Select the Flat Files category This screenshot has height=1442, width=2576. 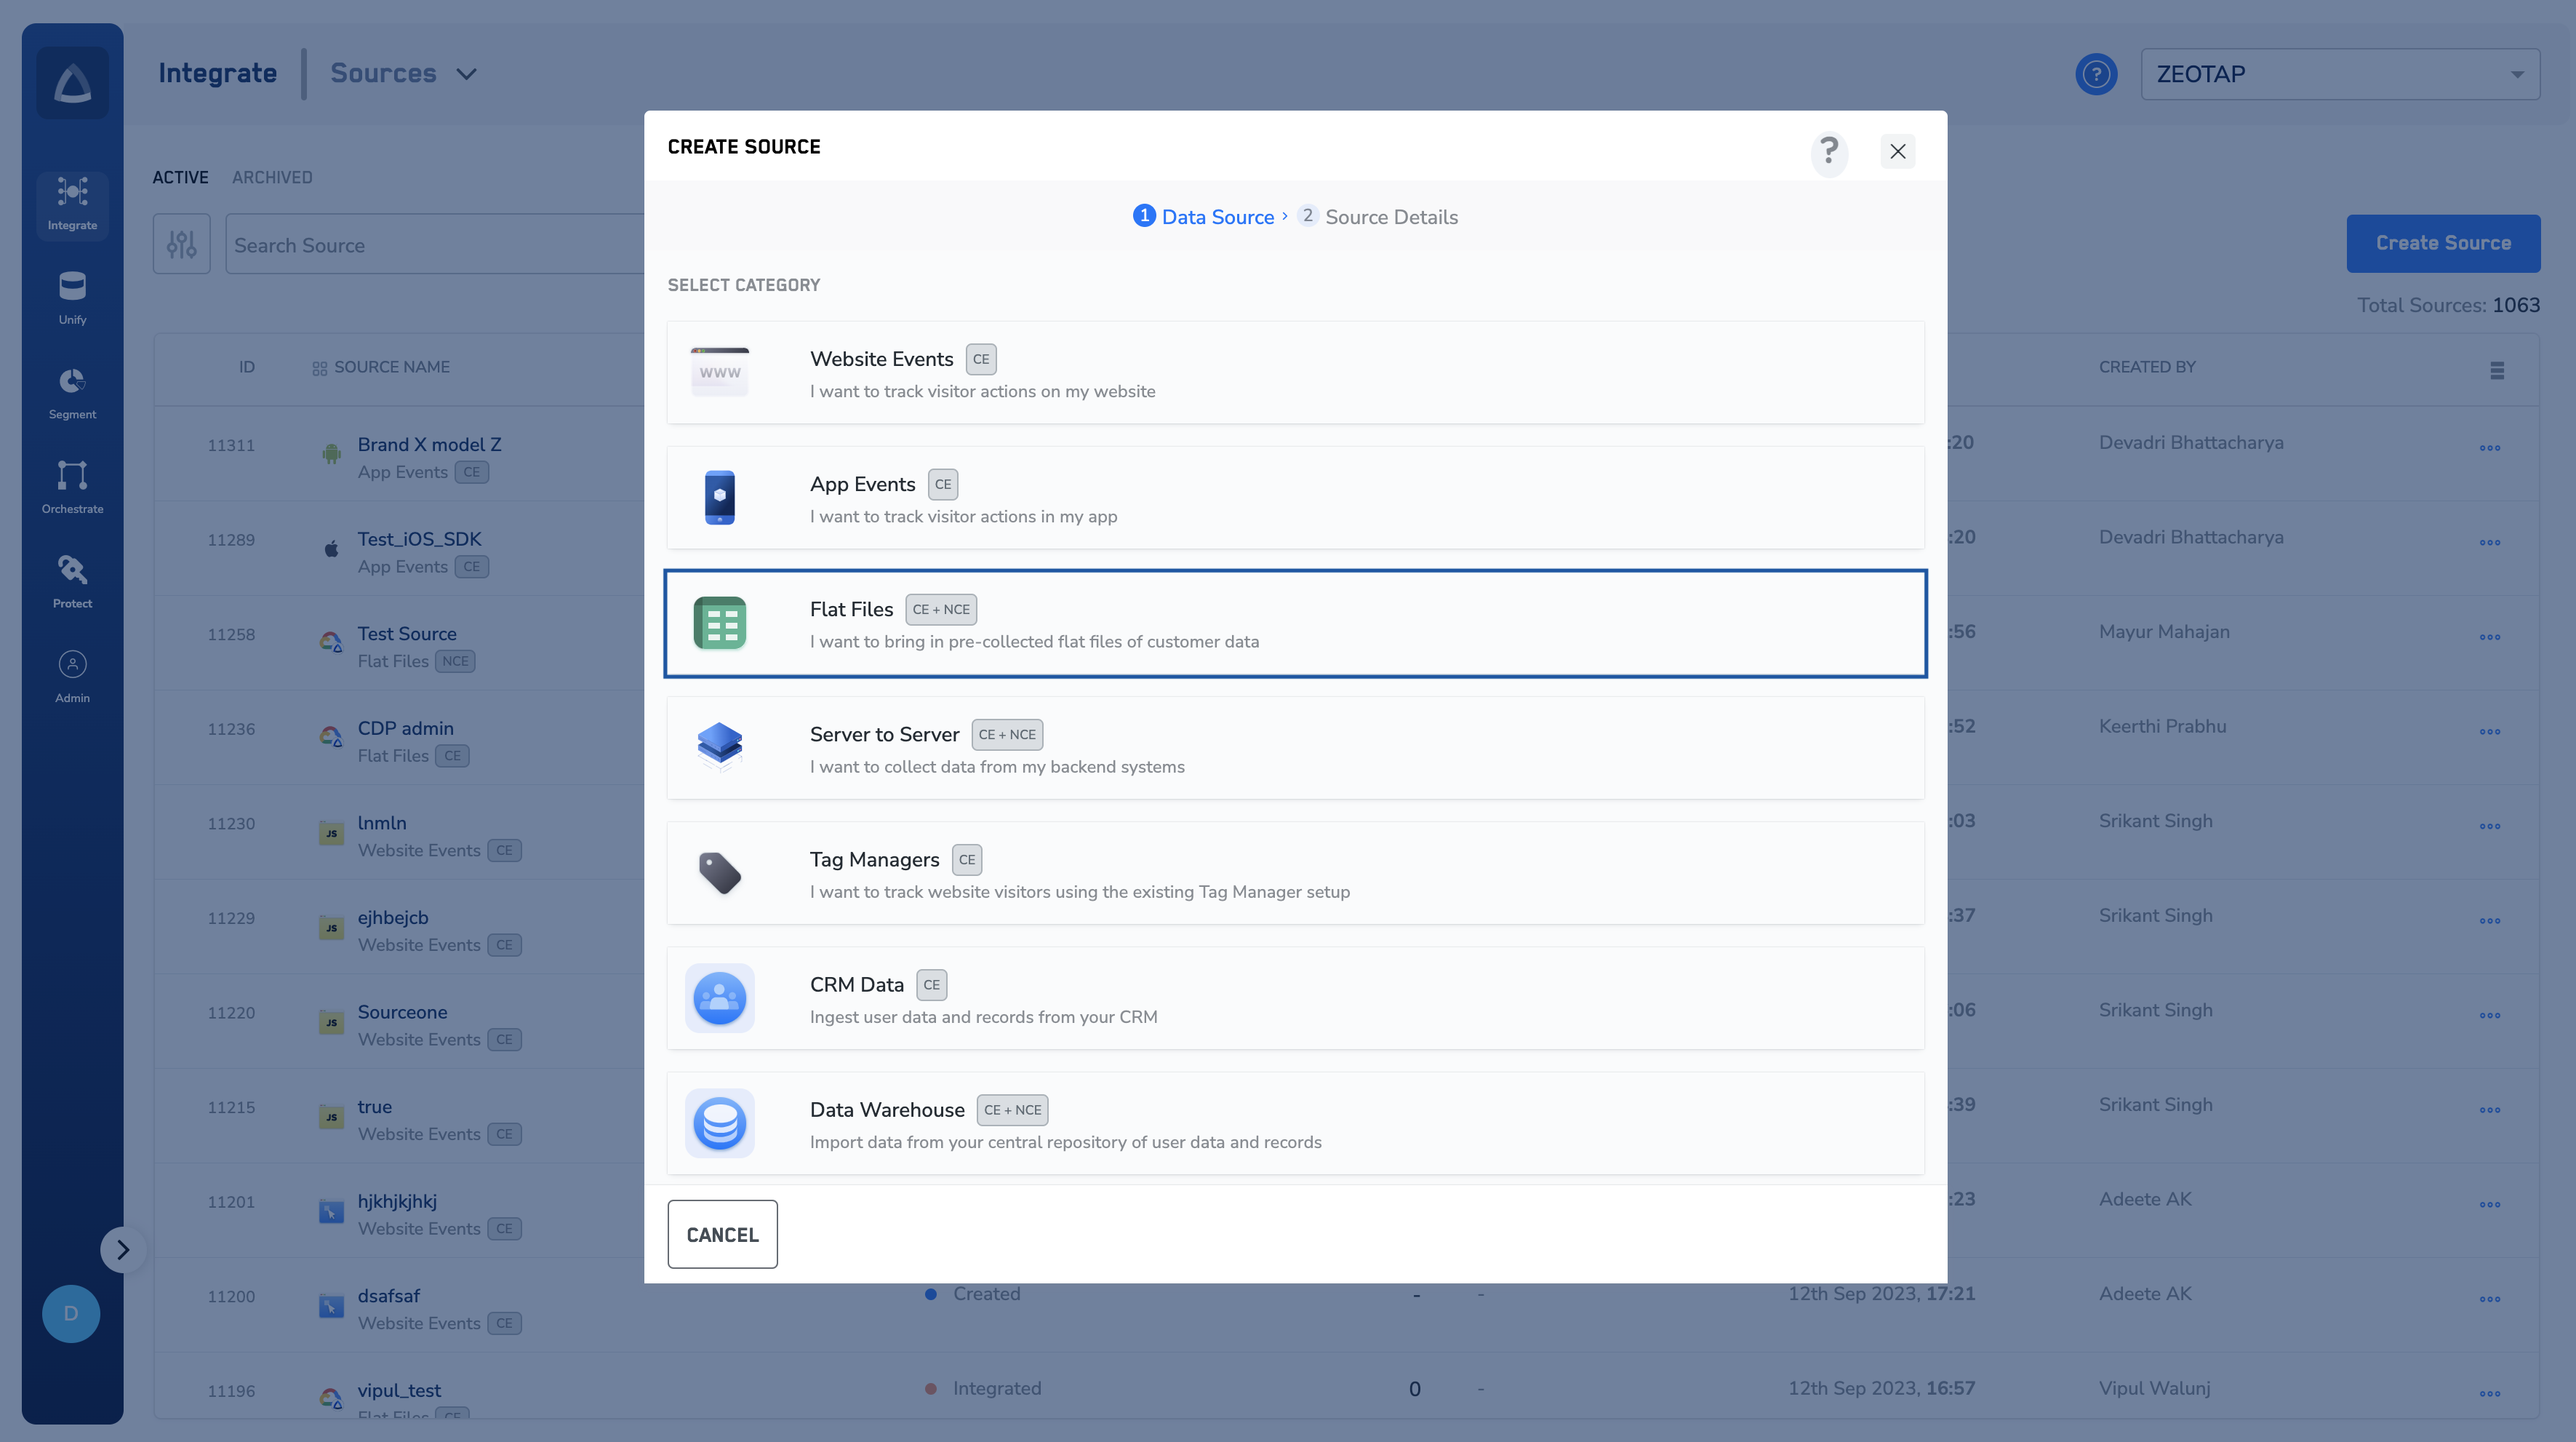pyautogui.click(x=1295, y=624)
